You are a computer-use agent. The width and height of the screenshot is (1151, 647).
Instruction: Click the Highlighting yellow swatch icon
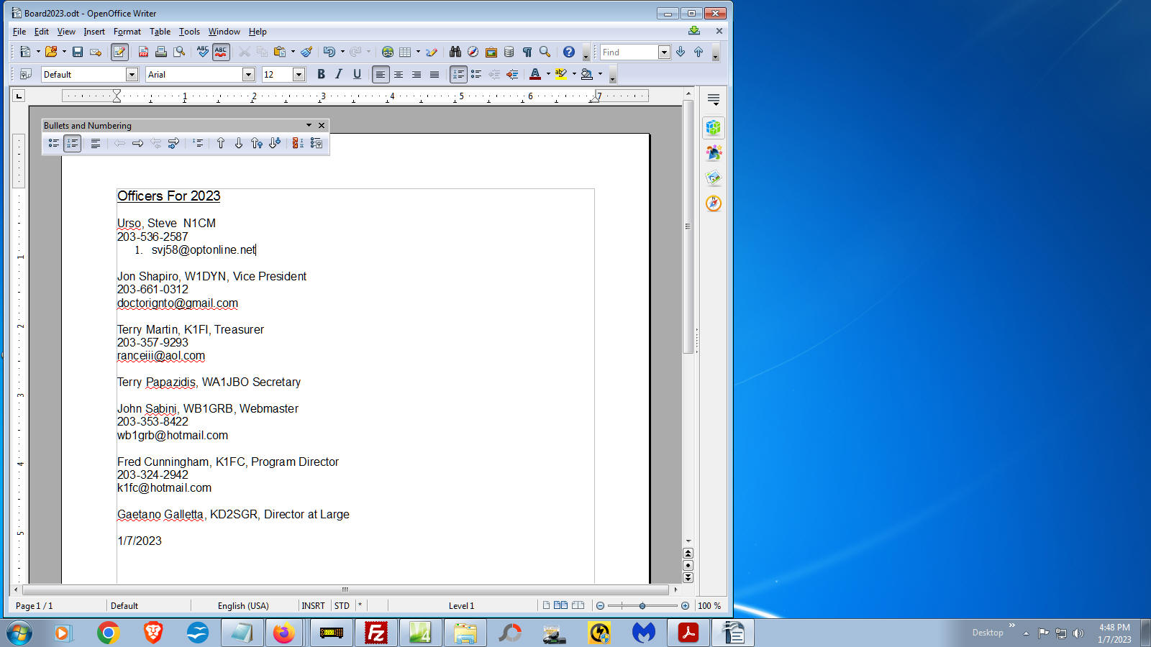[561, 74]
